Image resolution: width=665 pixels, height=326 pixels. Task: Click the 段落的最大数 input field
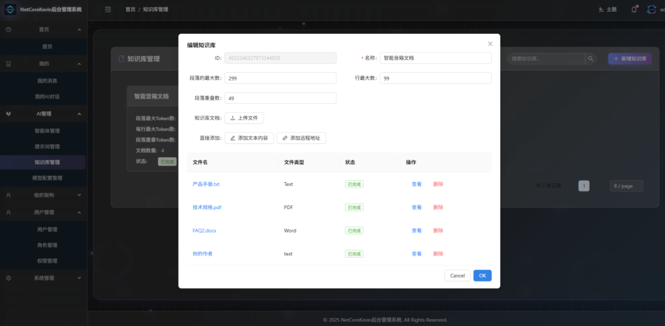click(x=280, y=78)
